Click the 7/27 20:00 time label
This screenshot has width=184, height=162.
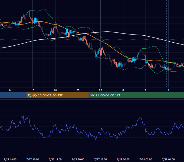pos(78,159)
